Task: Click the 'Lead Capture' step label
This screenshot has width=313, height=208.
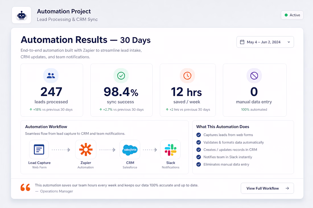Action: pyautogui.click(x=39, y=163)
